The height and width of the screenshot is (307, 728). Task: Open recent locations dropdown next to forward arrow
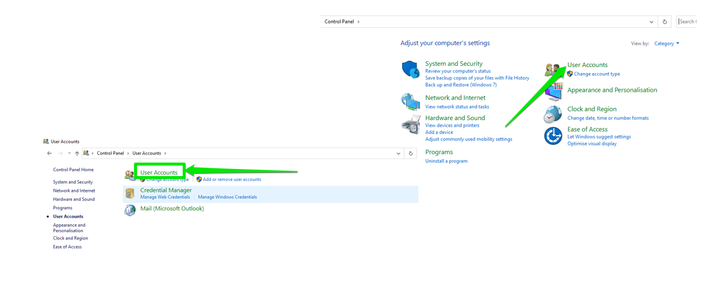click(69, 153)
